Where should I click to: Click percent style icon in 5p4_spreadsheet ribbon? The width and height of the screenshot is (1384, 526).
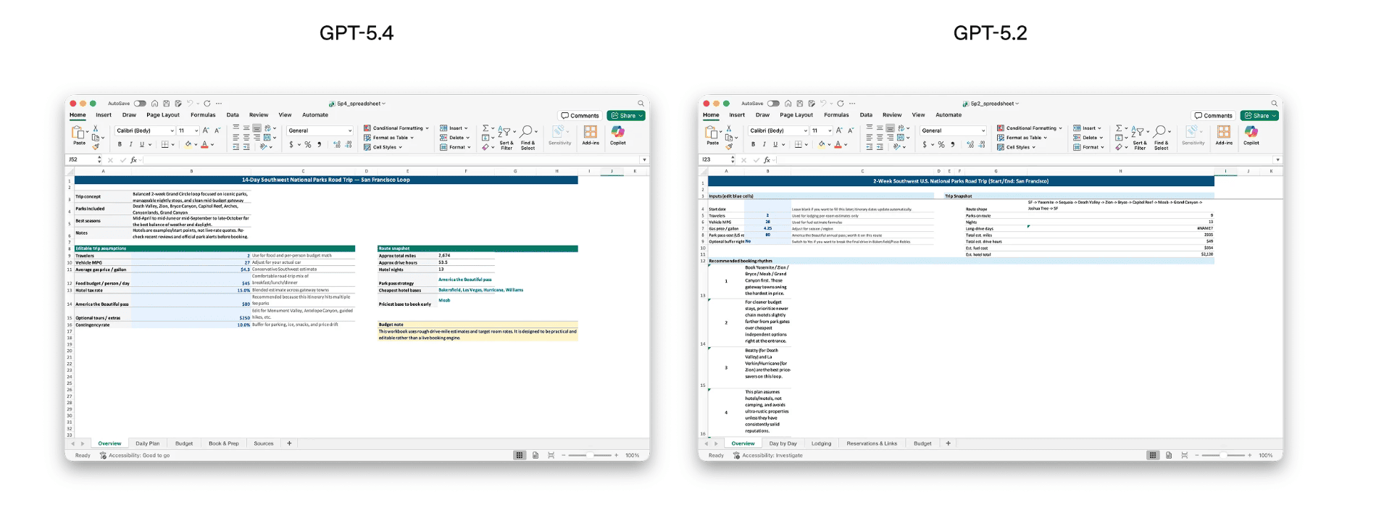coord(308,145)
